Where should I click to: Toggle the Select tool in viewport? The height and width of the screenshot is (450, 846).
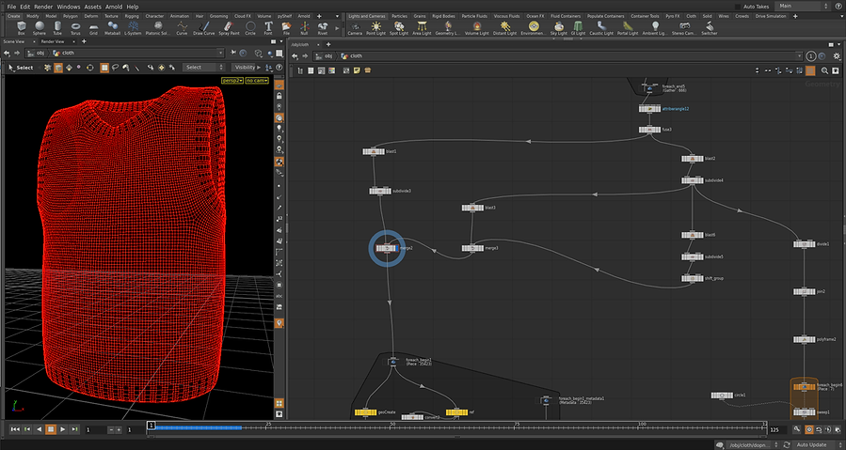[x=21, y=68]
